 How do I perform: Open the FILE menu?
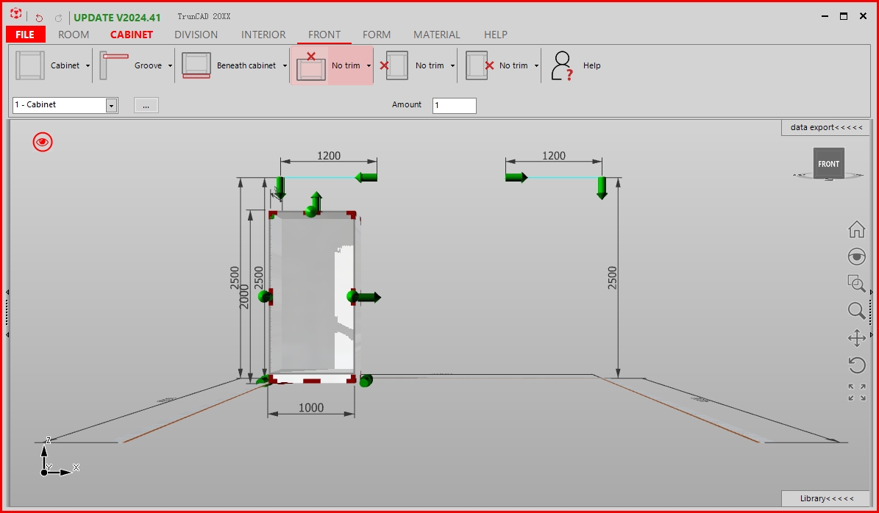click(25, 35)
